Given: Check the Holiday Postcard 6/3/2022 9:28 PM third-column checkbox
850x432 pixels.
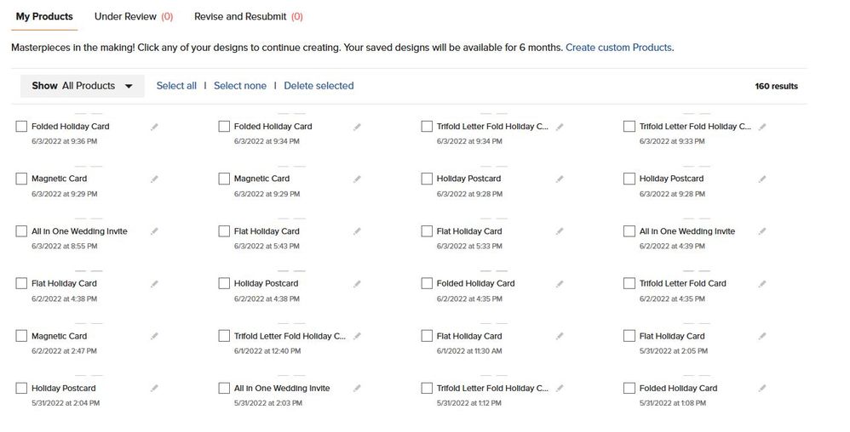Looking at the screenshot, I should (427, 179).
